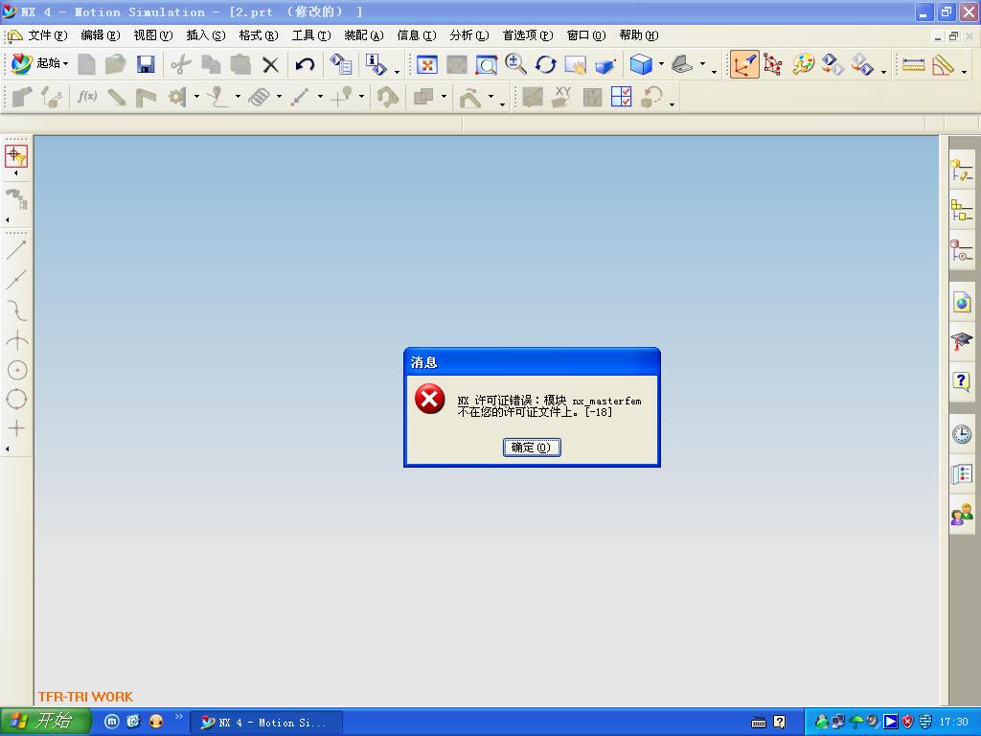Click the taskbar clock showing 17:30
Screen dimensions: 981x736
[x=953, y=723]
